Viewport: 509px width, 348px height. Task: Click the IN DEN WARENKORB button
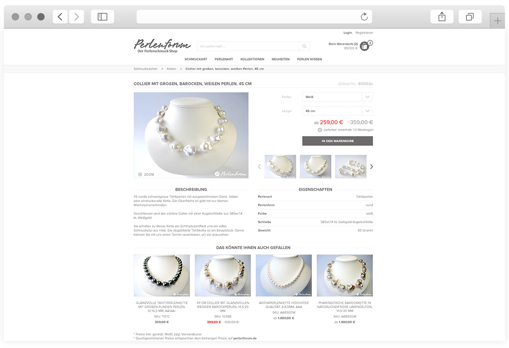coord(337,141)
